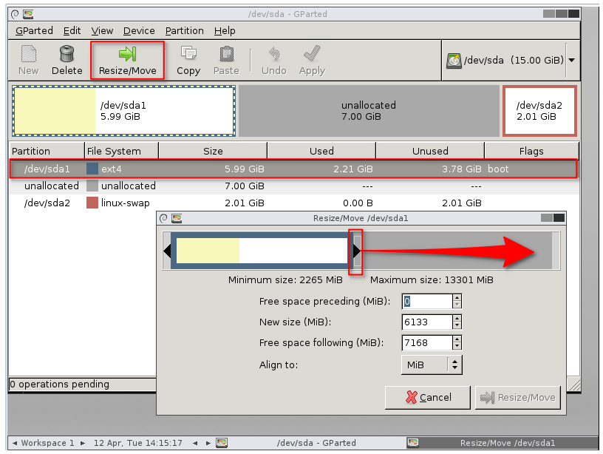Decrease Free space following with down arrow

tap(457, 346)
